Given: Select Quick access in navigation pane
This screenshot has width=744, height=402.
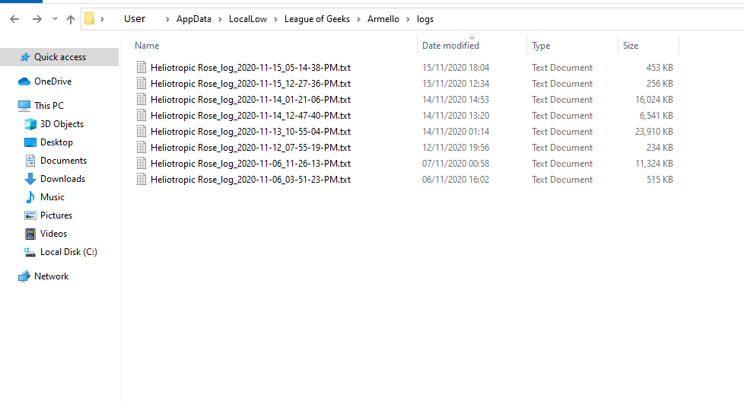Looking at the screenshot, I should tap(59, 57).
